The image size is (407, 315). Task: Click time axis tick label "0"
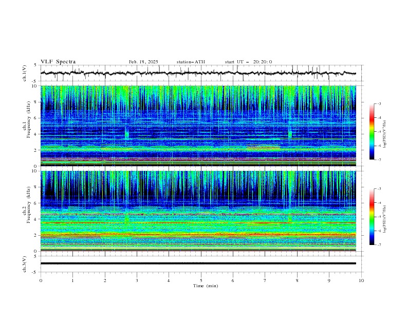click(41, 281)
